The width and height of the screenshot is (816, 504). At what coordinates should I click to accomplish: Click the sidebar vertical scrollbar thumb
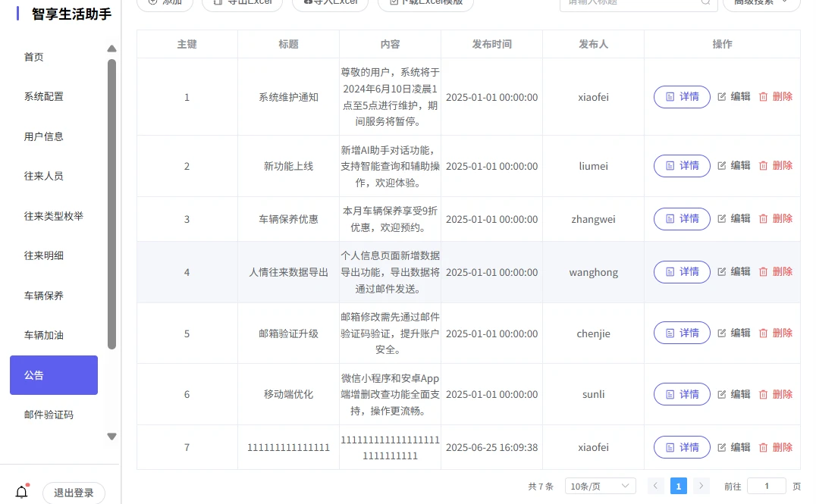click(x=112, y=204)
